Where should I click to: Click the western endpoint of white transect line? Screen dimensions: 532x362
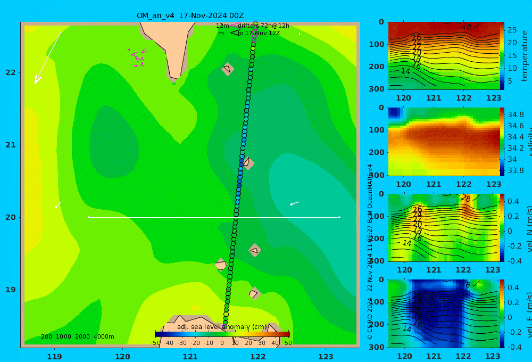coord(89,217)
